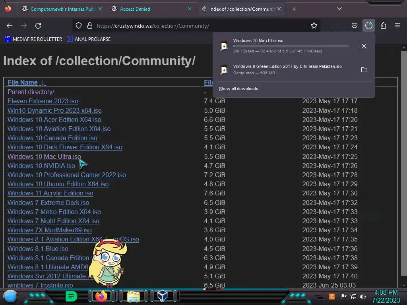
Task: Expand the list all tabs chevron
Action: (339, 9)
